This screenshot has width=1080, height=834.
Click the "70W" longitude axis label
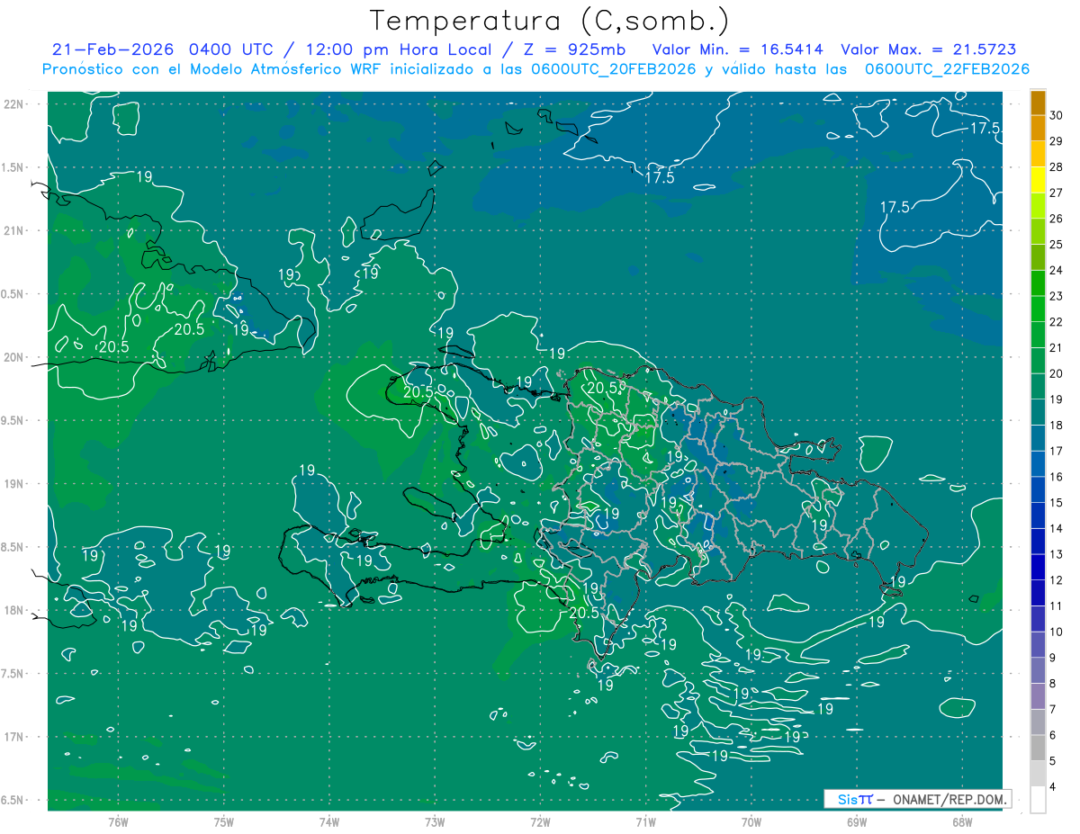[751, 822]
